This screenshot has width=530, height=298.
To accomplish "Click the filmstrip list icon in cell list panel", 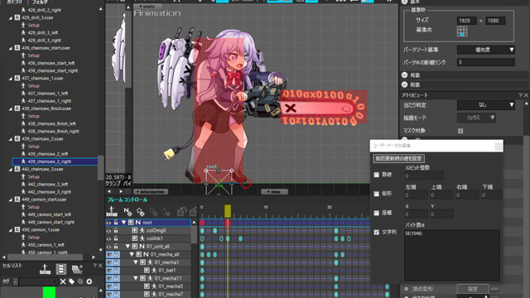I will 60,269.
